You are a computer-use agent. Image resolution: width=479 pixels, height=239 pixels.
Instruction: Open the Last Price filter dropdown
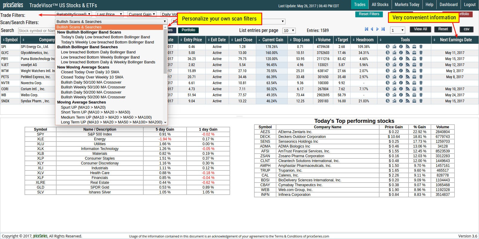click(x=109, y=14)
